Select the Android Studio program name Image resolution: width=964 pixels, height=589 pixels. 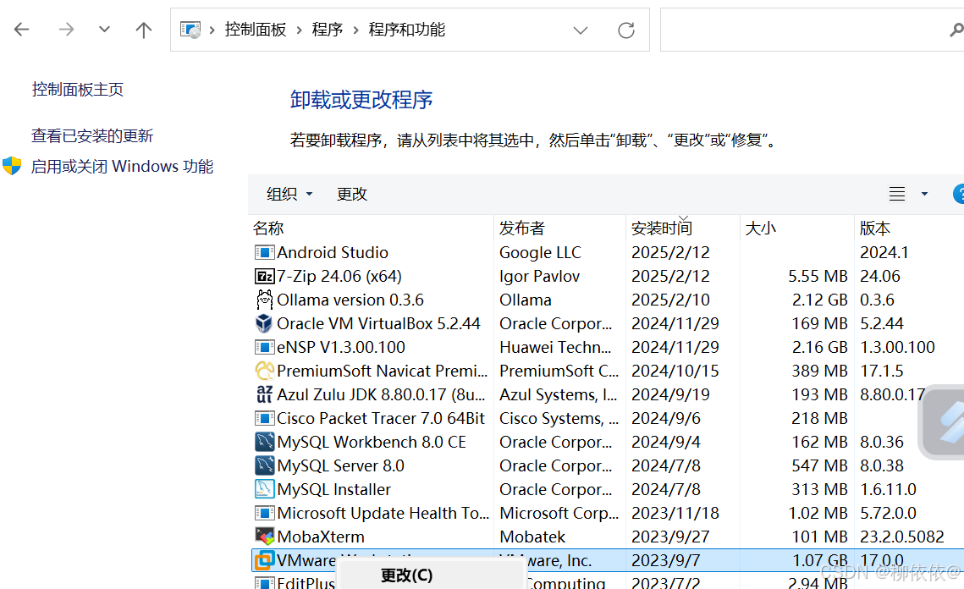333,253
